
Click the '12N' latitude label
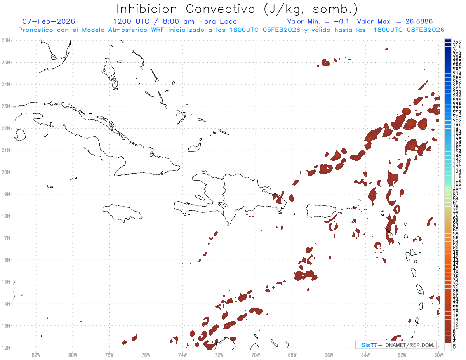pyautogui.click(x=5, y=348)
